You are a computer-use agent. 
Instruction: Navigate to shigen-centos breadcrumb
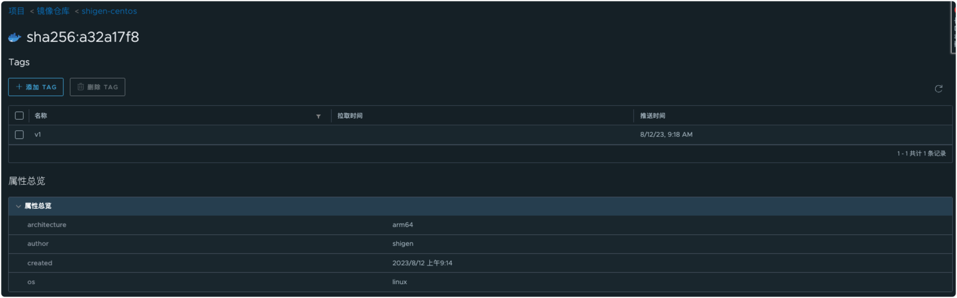click(109, 11)
